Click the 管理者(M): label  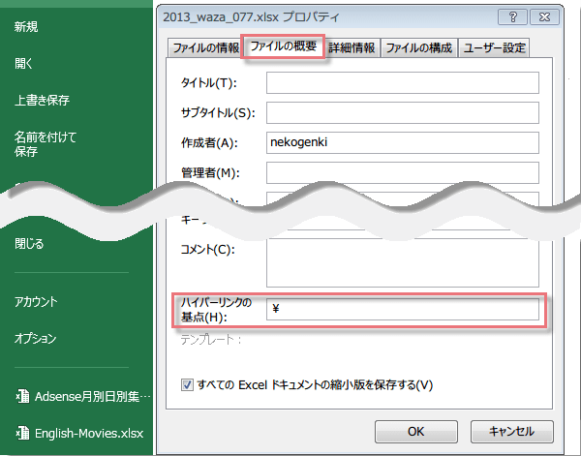[x=210, y=172]
